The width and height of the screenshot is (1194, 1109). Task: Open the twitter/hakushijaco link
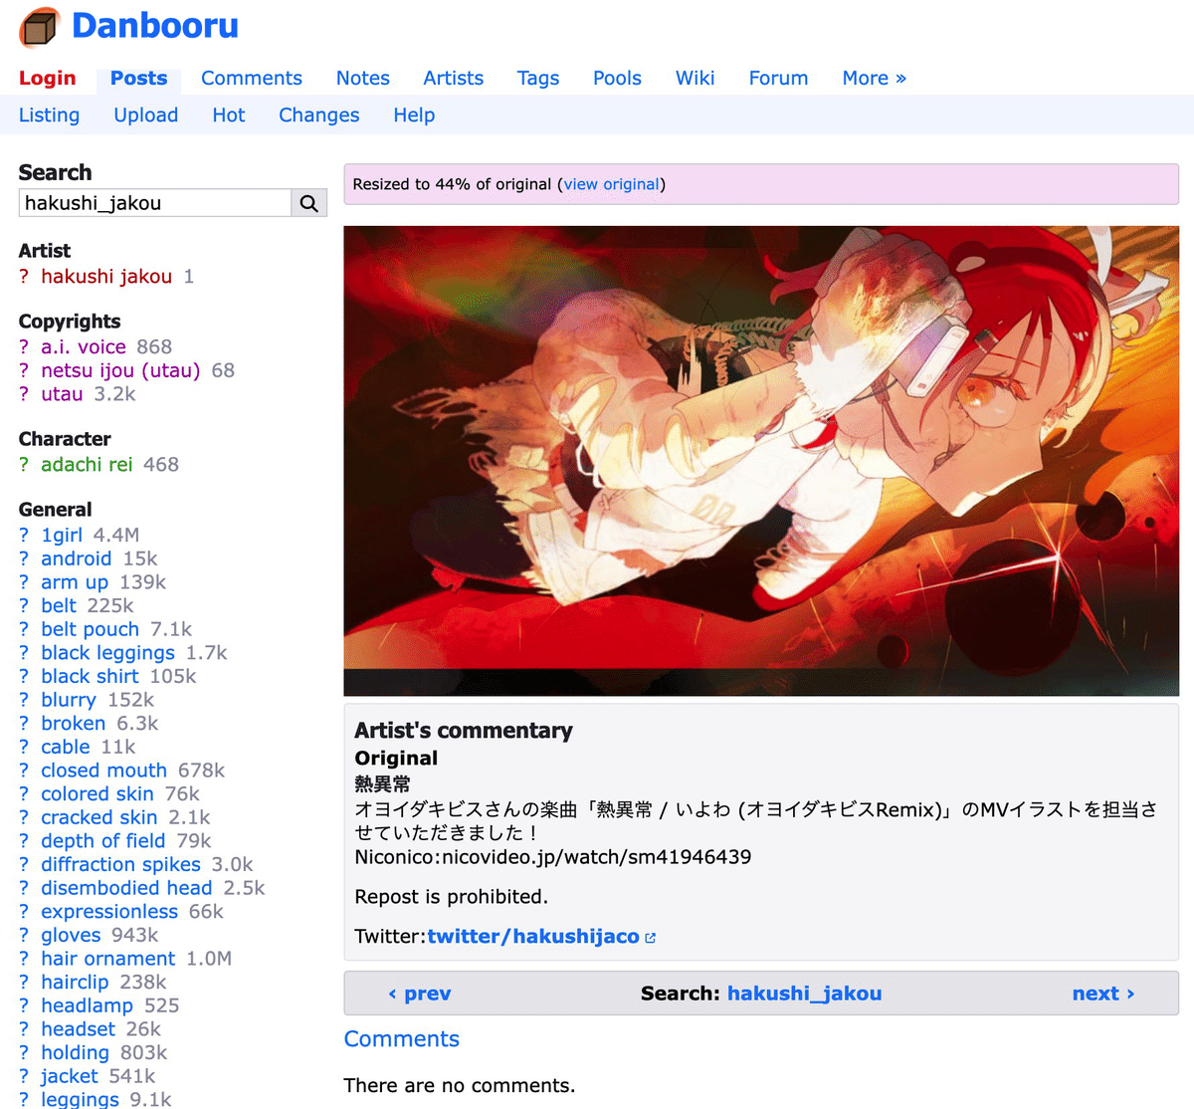(x=533, y=937)
